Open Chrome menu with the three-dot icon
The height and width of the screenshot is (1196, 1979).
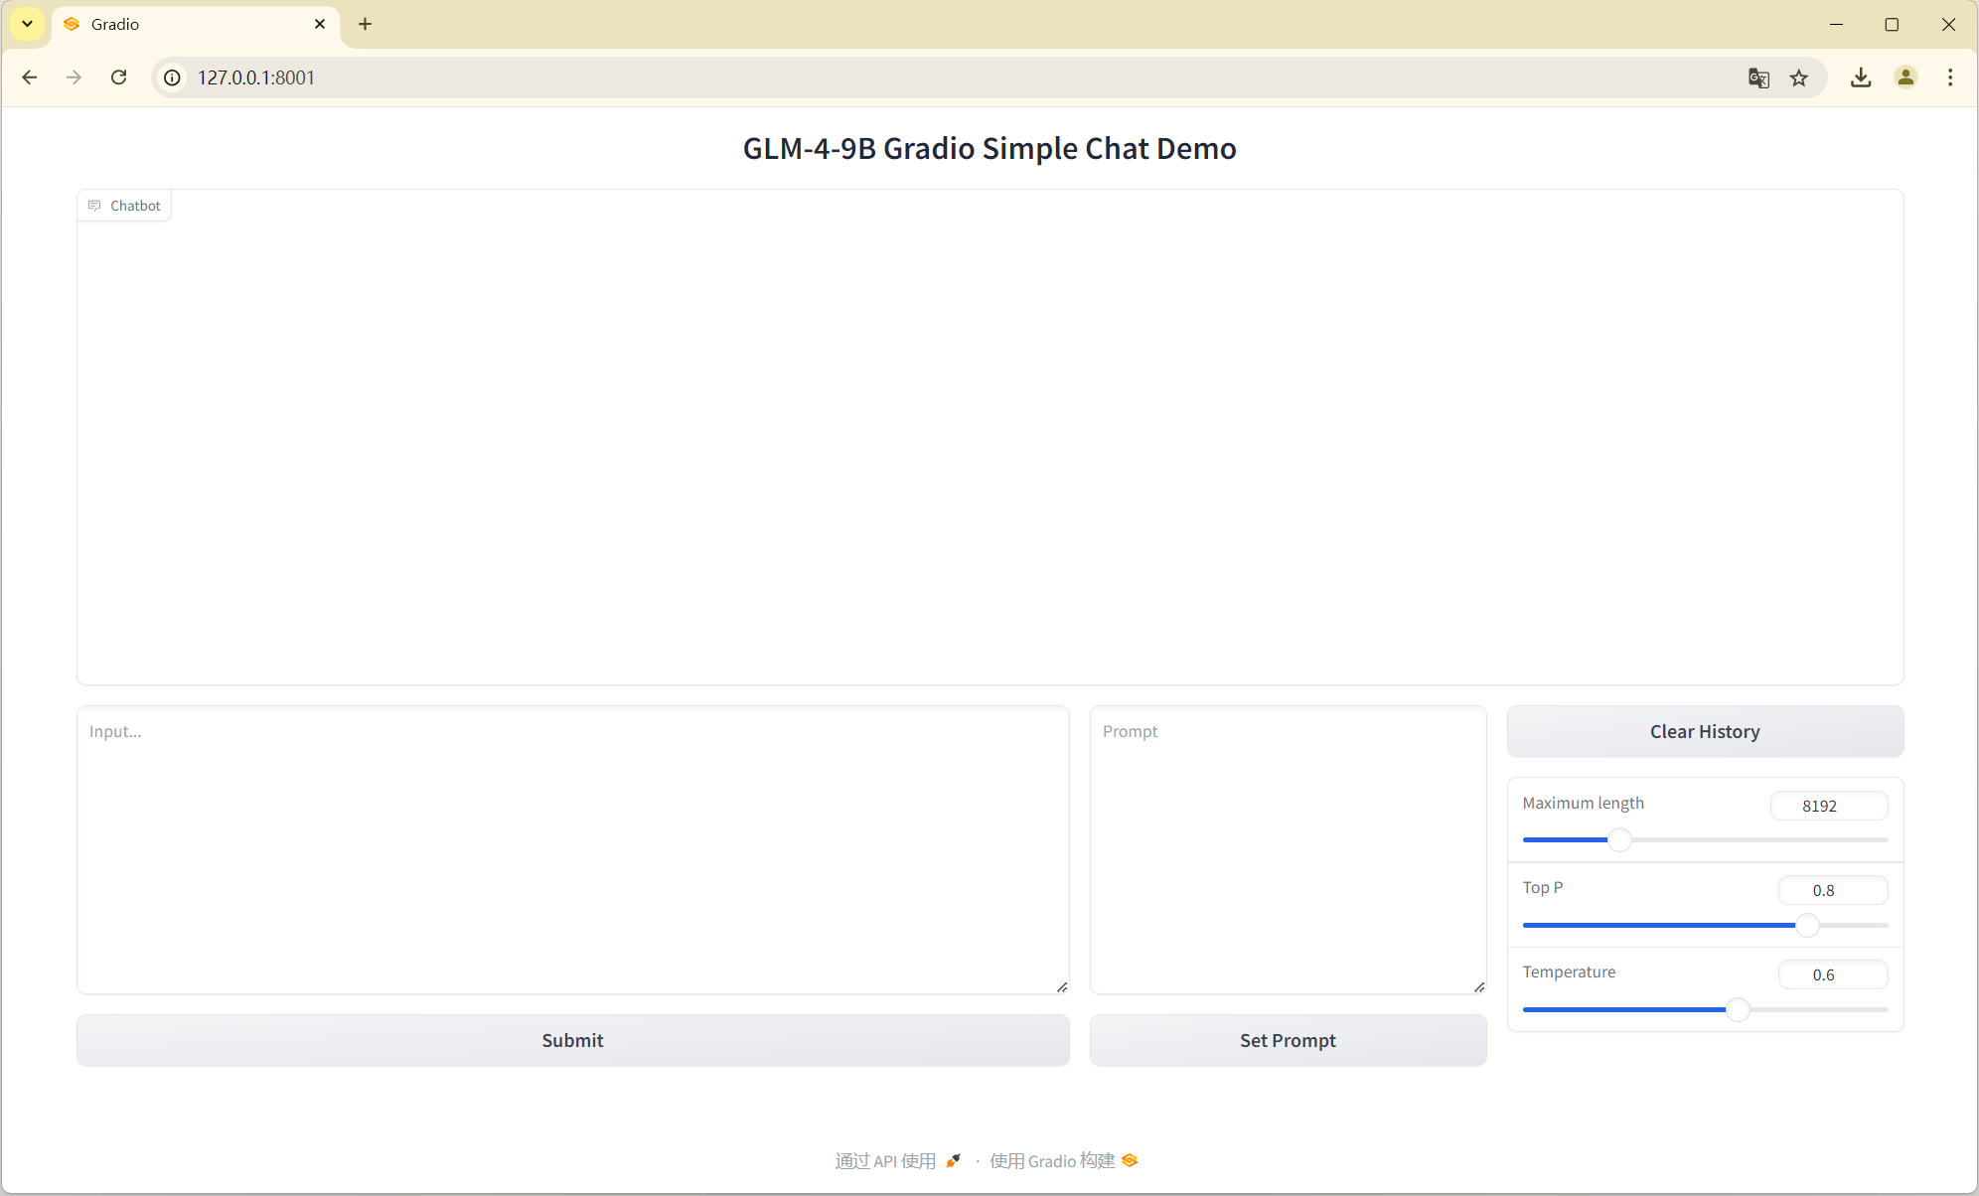[1950, 77]
